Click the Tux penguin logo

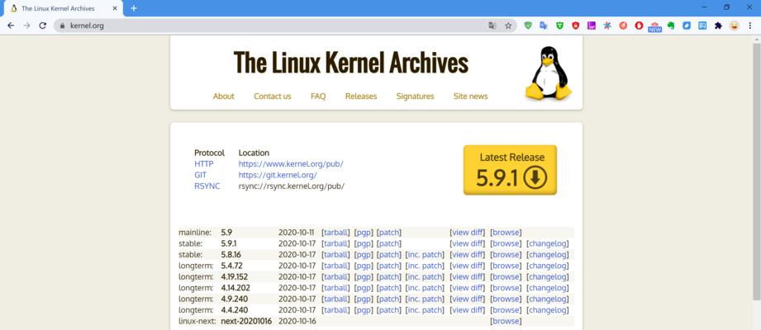tap(549, 73)
